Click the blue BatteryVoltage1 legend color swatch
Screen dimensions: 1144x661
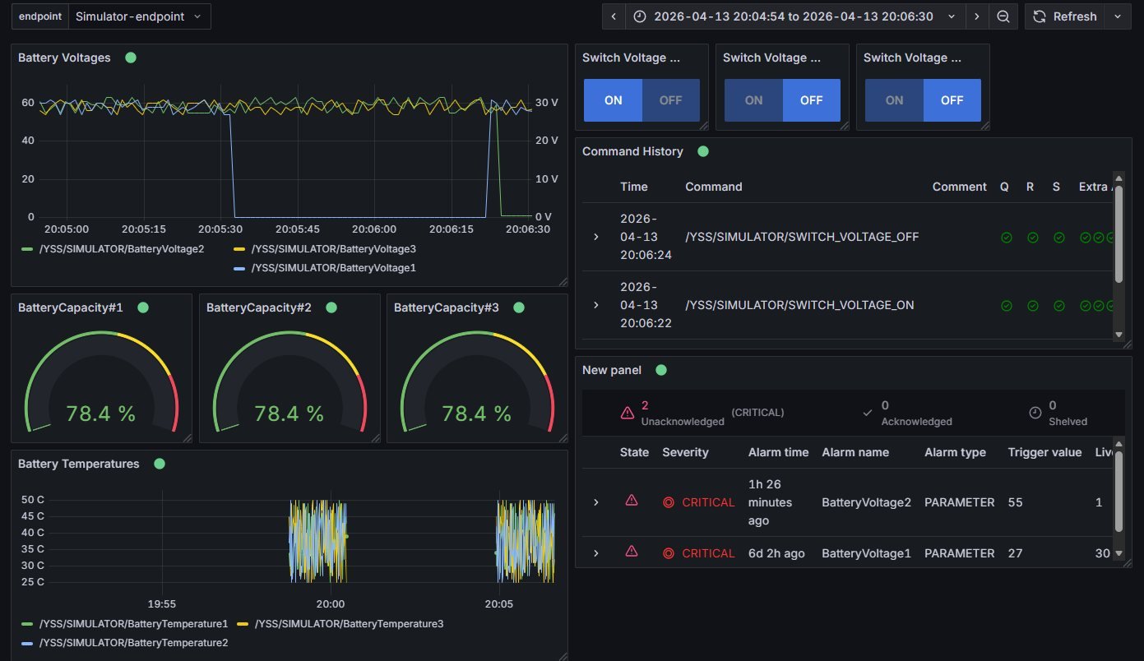pyautogui.click(x=239, y=268)
